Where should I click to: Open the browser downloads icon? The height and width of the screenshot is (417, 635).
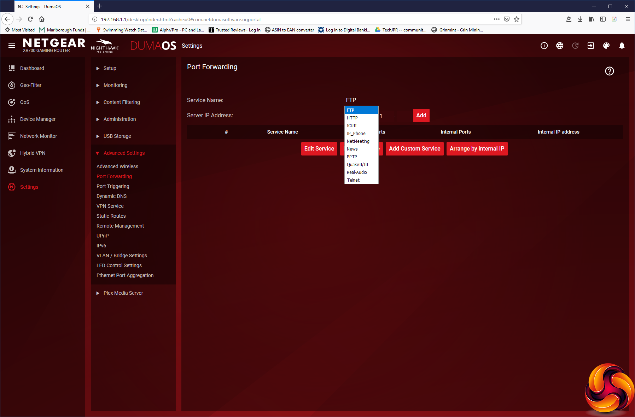580,19
